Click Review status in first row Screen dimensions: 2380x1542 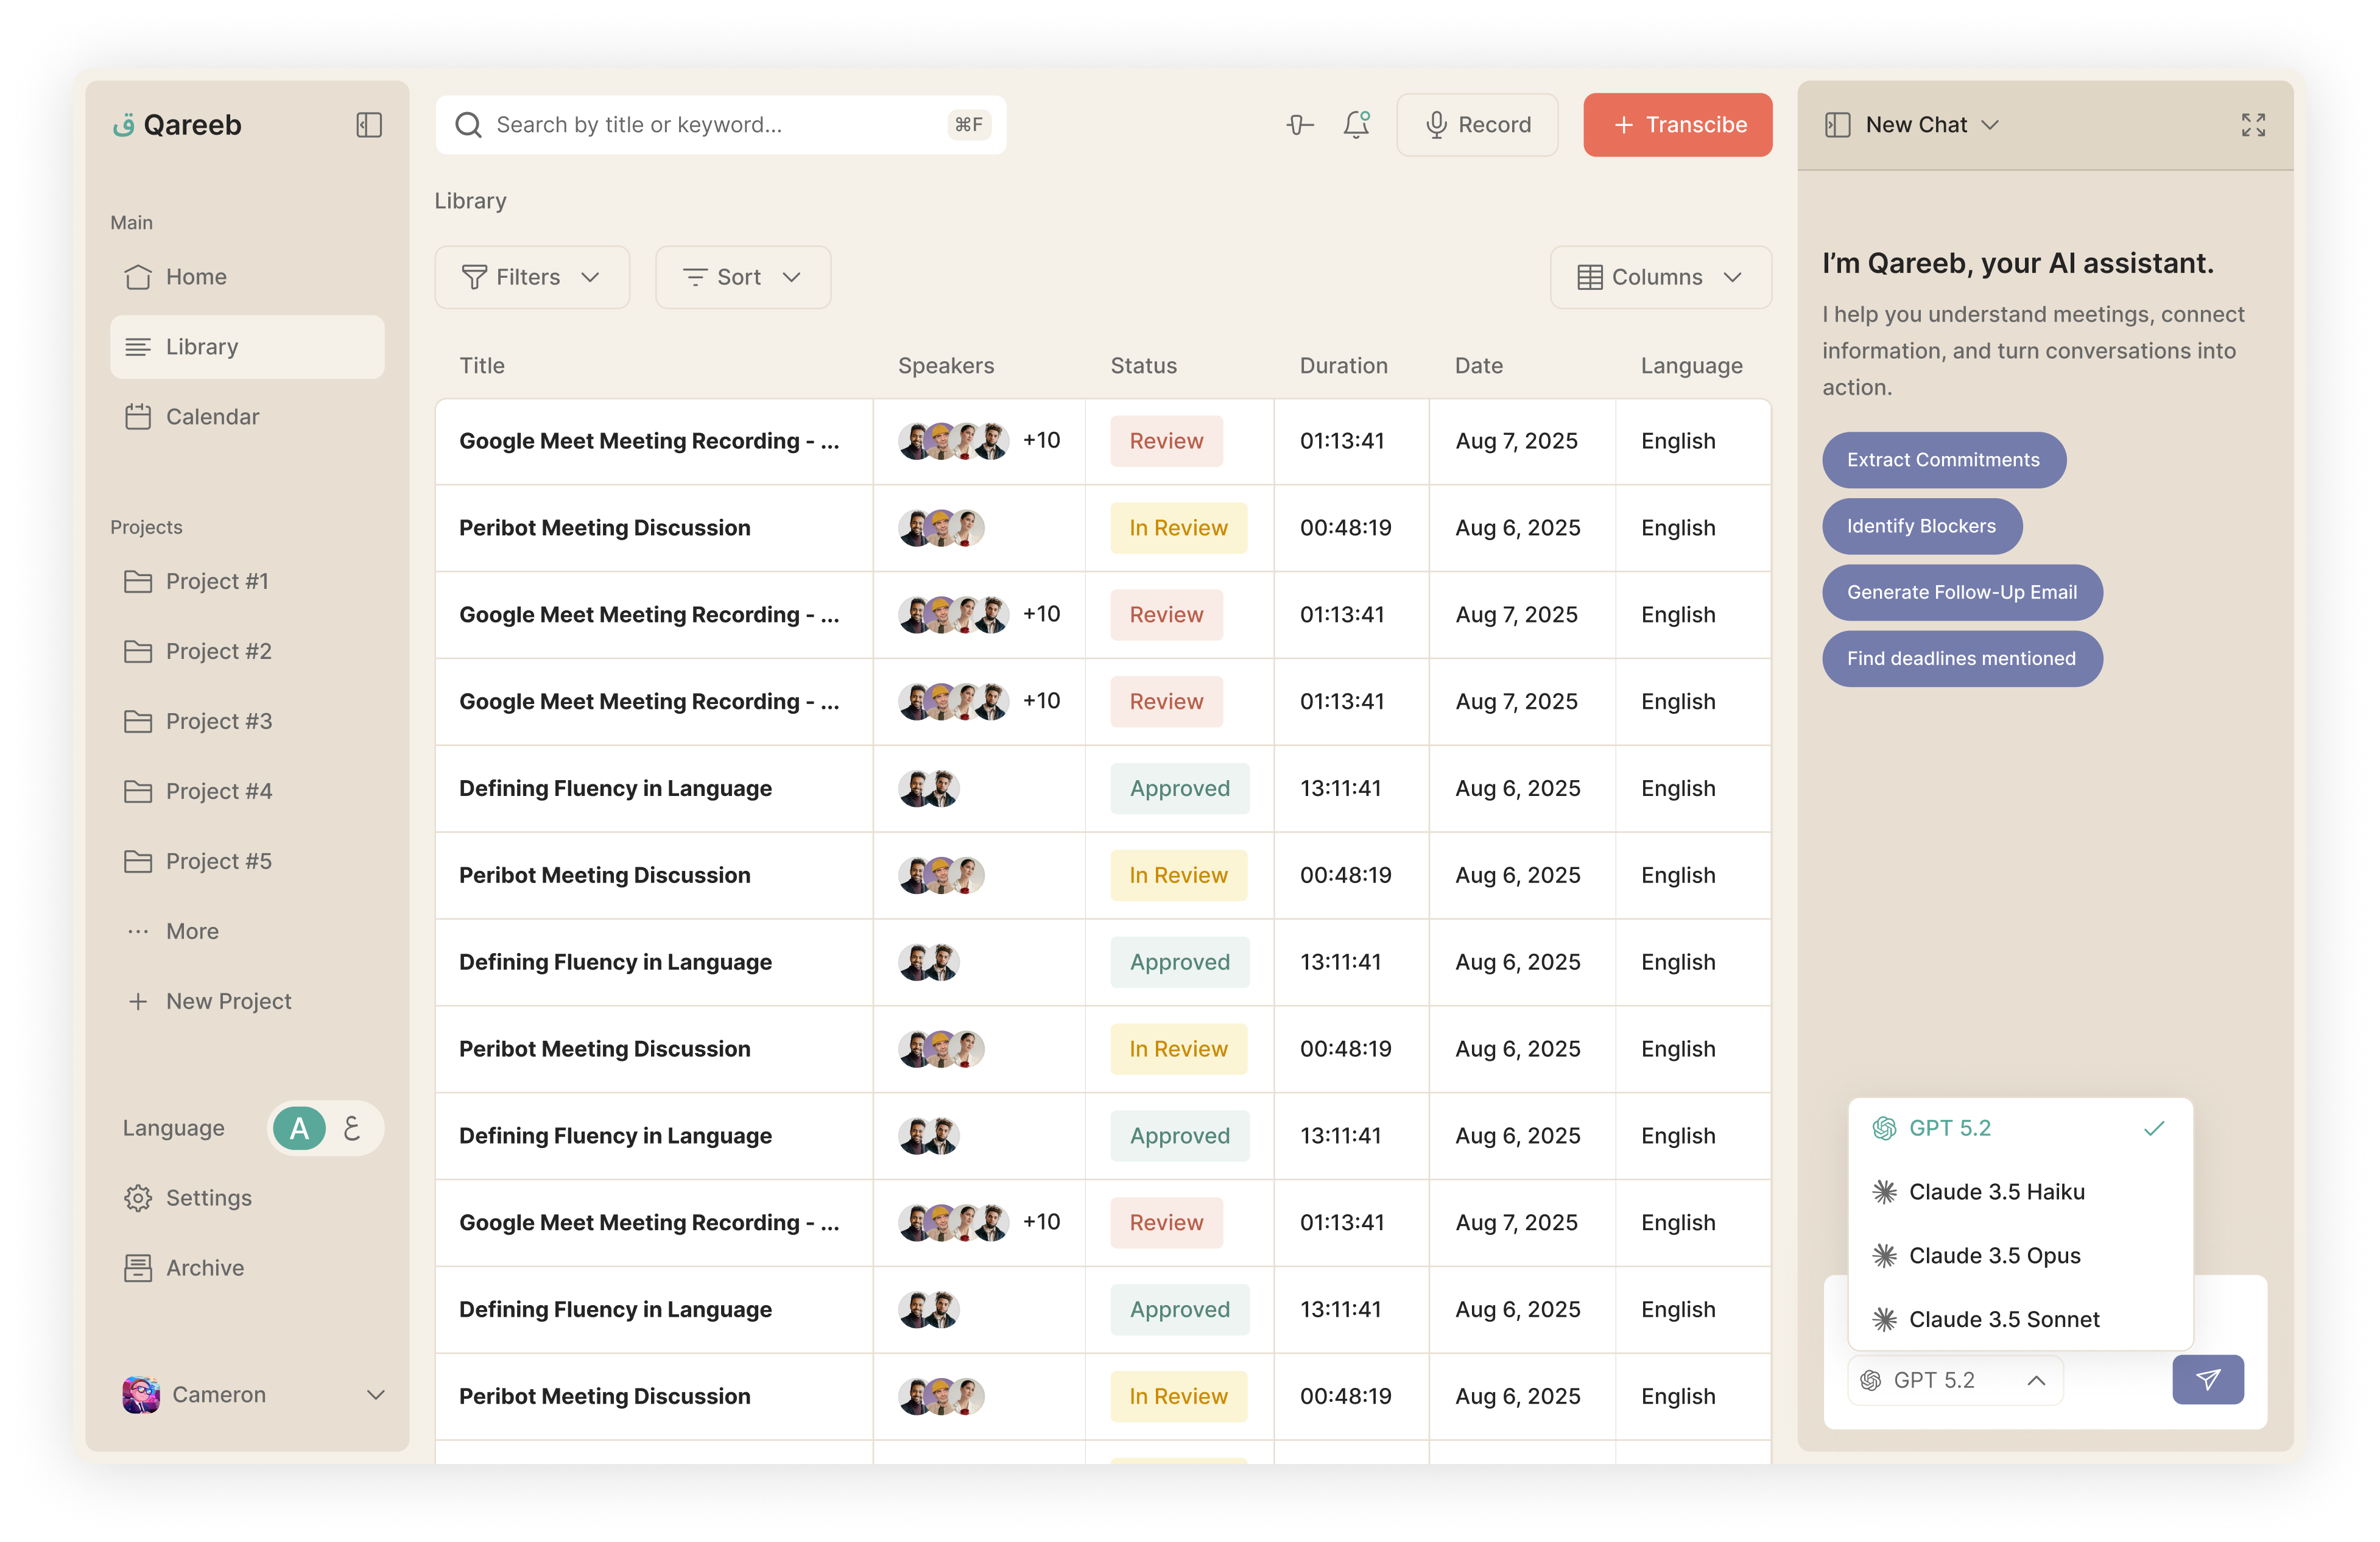pyautogui.click(x=1166, y=441)
